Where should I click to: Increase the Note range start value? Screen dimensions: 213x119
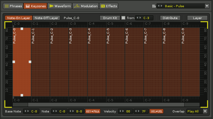pyautogui.click(x=56, y=111)
